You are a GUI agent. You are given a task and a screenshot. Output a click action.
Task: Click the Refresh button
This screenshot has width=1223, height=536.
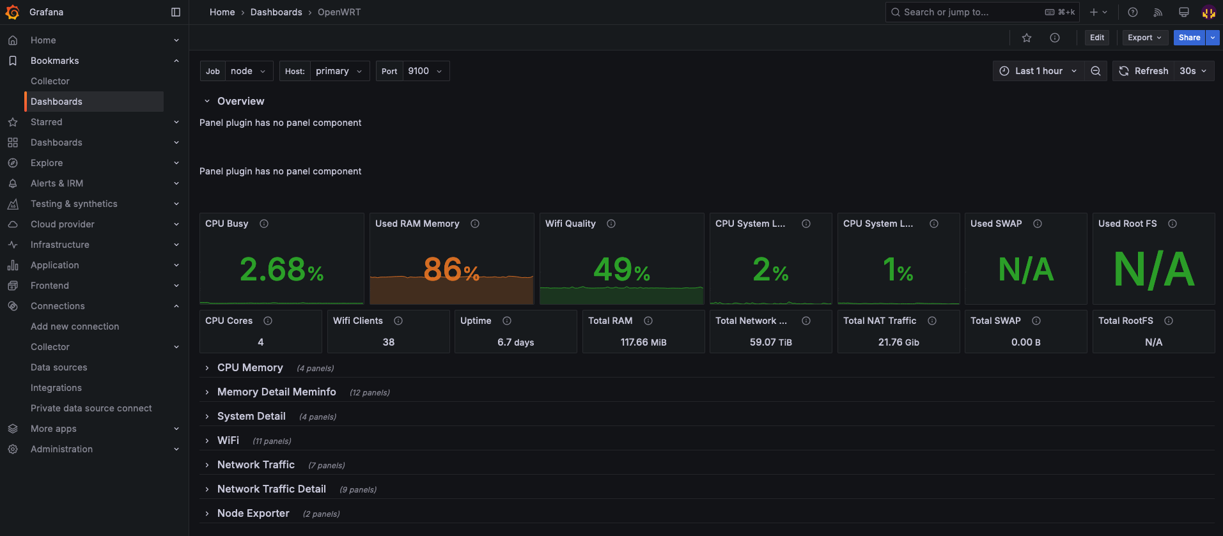[1144, 71]
